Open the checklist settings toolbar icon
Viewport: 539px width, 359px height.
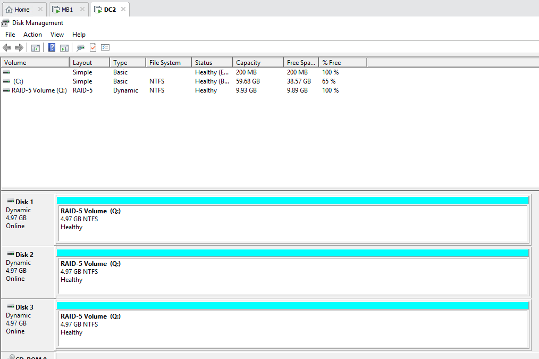click(x=105, y=47)
